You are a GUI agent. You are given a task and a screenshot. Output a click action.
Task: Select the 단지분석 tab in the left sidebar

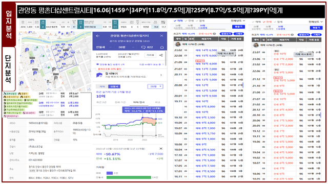pyautogui.click(x=9, y=69)
